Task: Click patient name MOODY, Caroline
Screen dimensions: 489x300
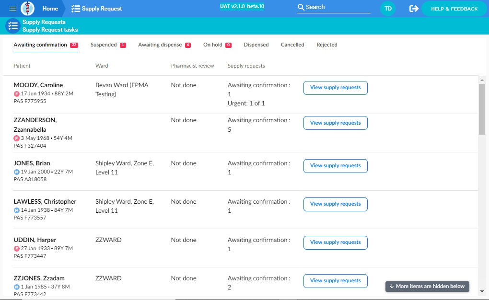Action: 38,85
